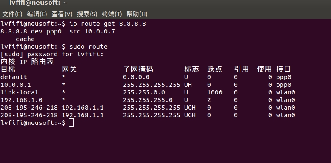Open the 编辑(E) menu
The image size is (331, 163).
[x=37, y=14]
